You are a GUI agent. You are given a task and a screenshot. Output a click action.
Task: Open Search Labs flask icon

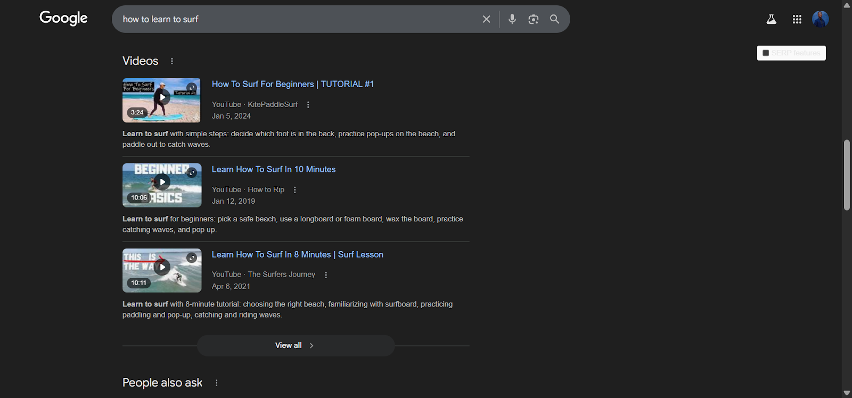(771, 19)
